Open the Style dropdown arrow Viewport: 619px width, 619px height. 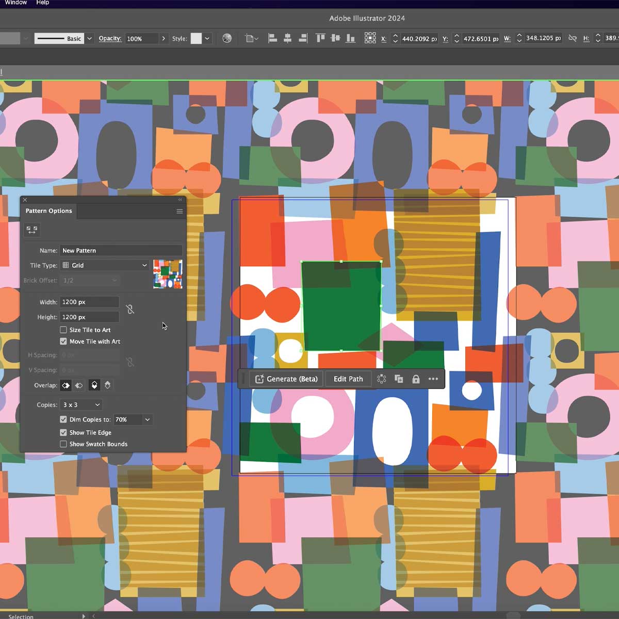coord(207,38)
